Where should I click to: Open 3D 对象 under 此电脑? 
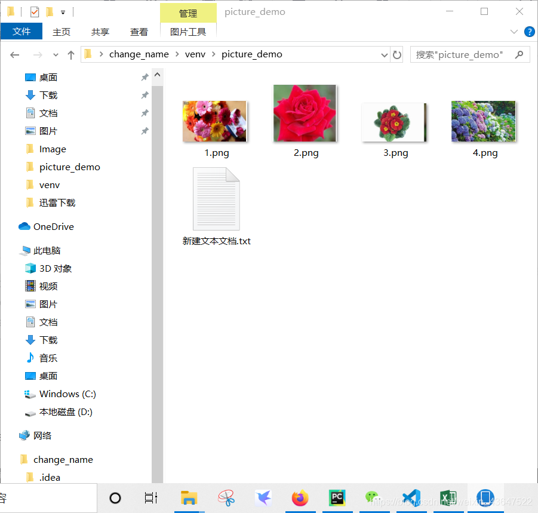pos(56,269)
